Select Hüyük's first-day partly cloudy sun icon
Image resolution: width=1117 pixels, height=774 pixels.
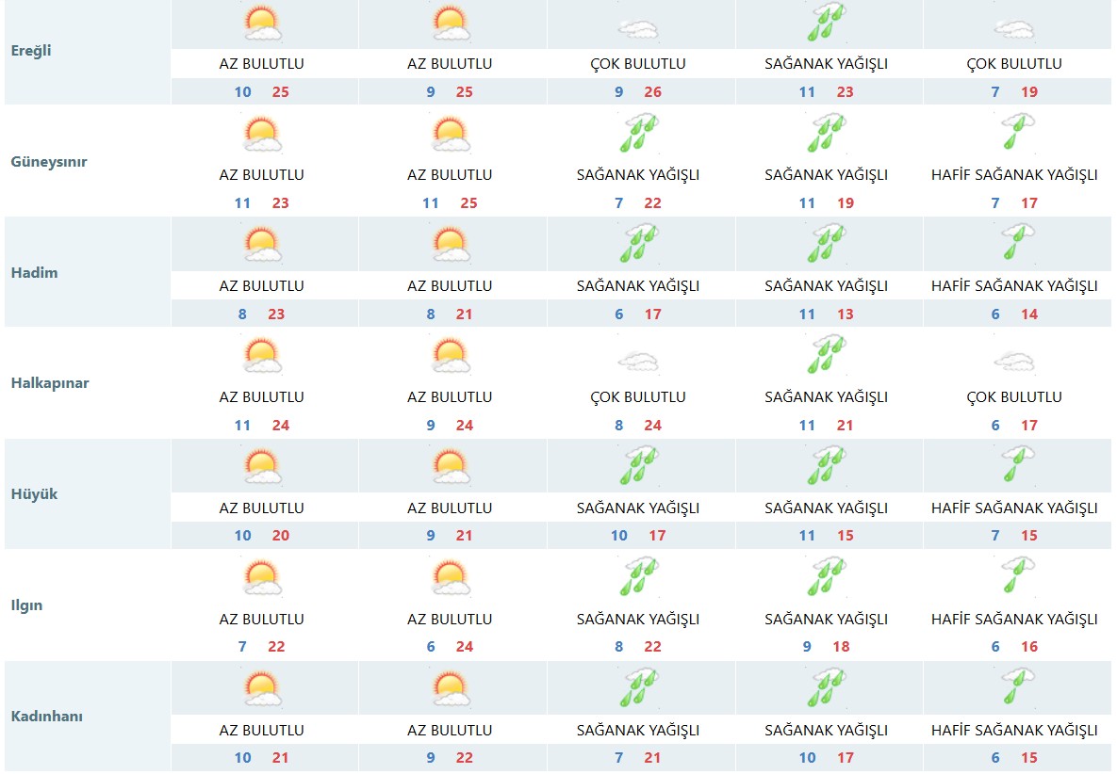coord(262,466)
